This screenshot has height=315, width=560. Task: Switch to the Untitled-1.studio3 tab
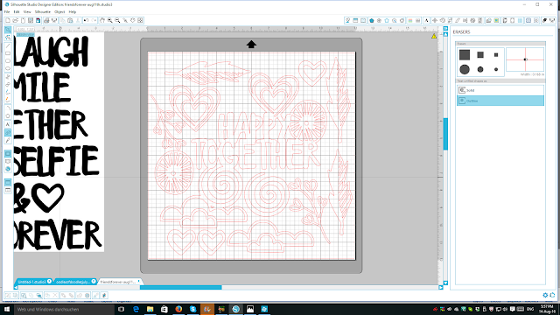pos(31,282)
